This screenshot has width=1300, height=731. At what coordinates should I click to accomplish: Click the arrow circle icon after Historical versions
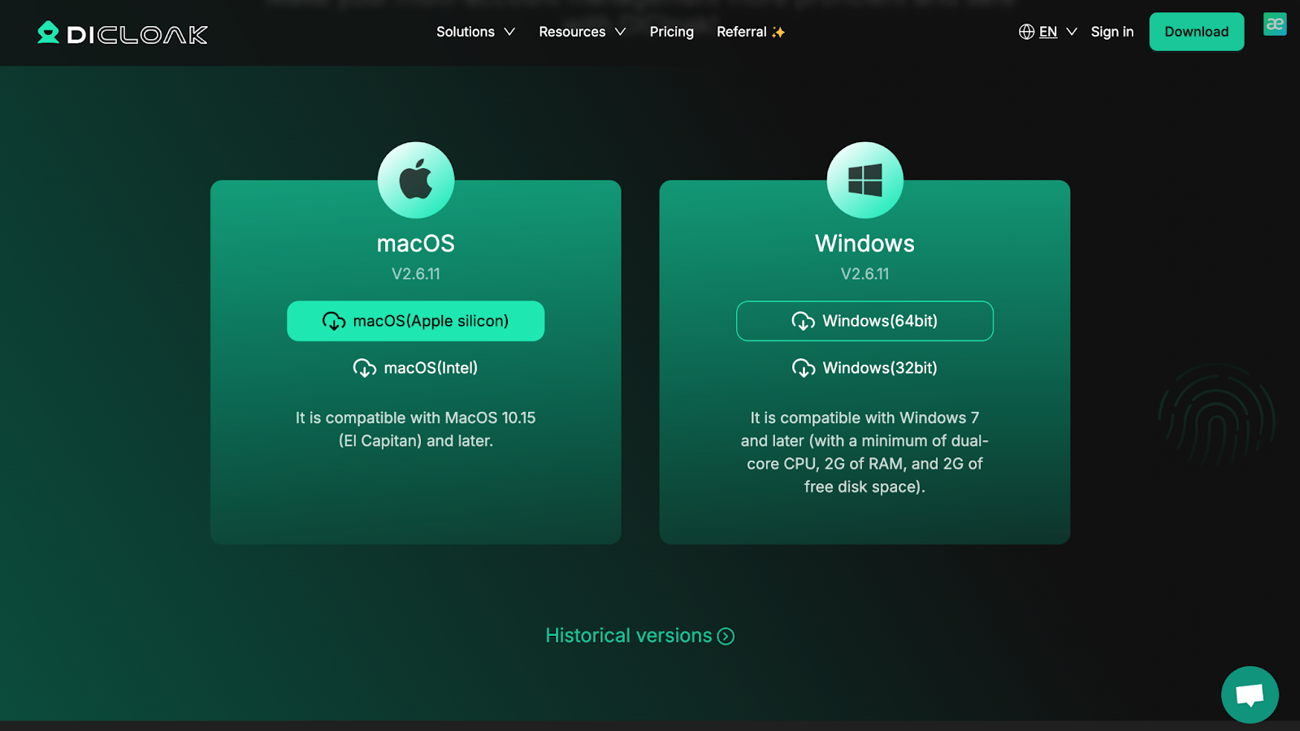coord(726,636)
